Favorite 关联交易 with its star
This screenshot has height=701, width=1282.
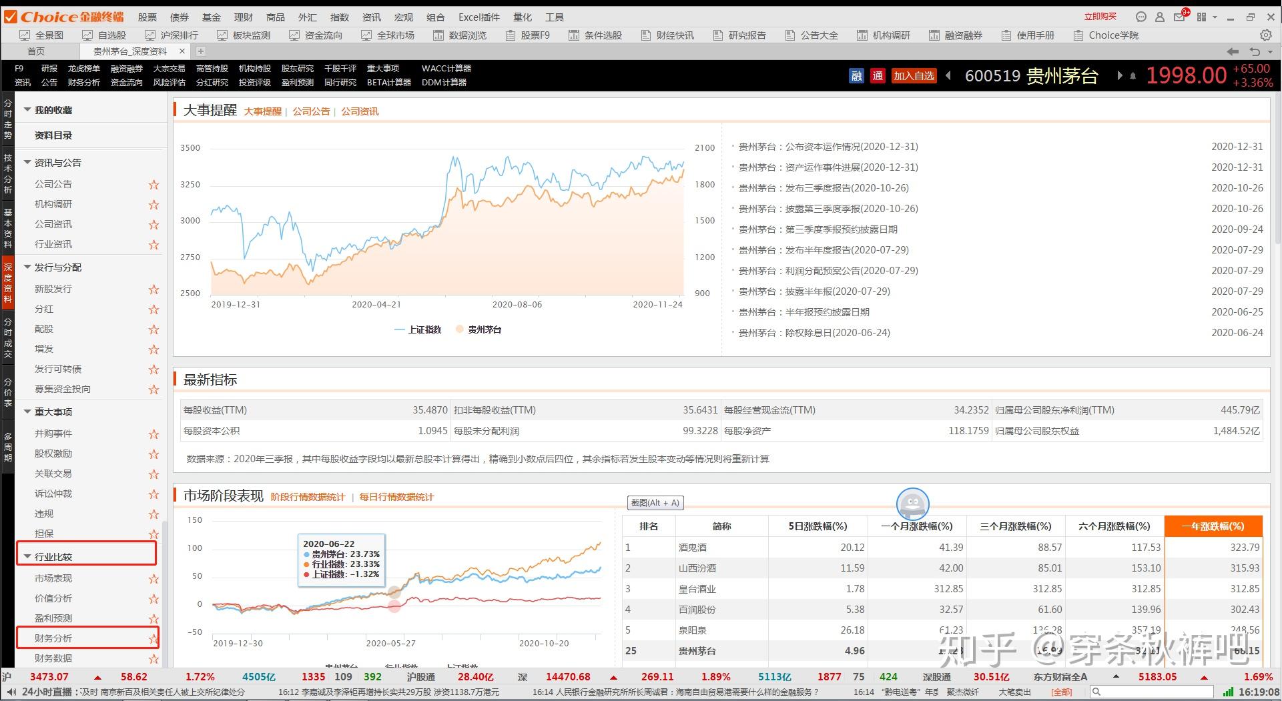pyautogui.click(x=153, y=474)
